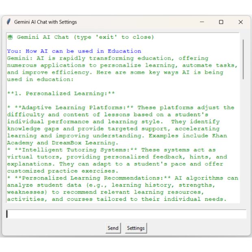Click 'DreamBox Learning' in the response

click(83, 143)
